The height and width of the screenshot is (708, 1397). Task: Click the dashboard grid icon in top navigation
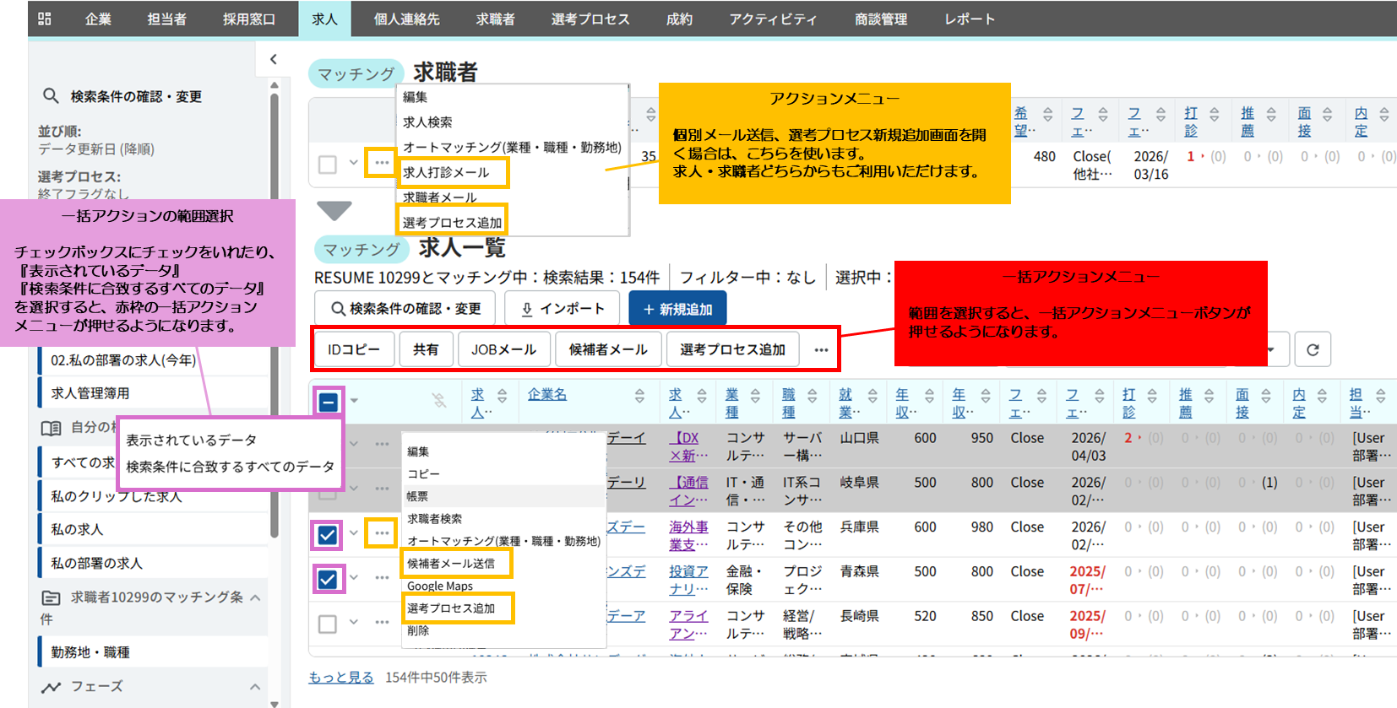tap(45, 19)
